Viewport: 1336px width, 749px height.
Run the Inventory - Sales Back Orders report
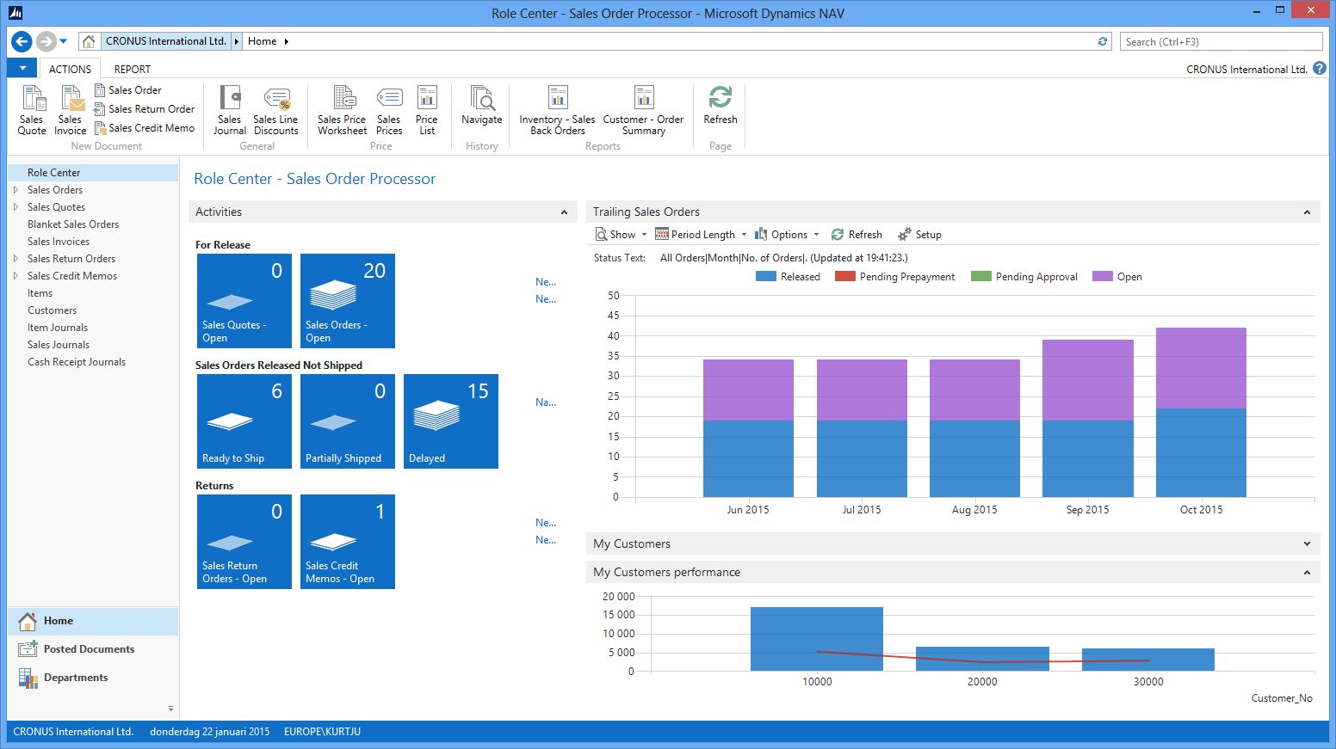[555, 109]
